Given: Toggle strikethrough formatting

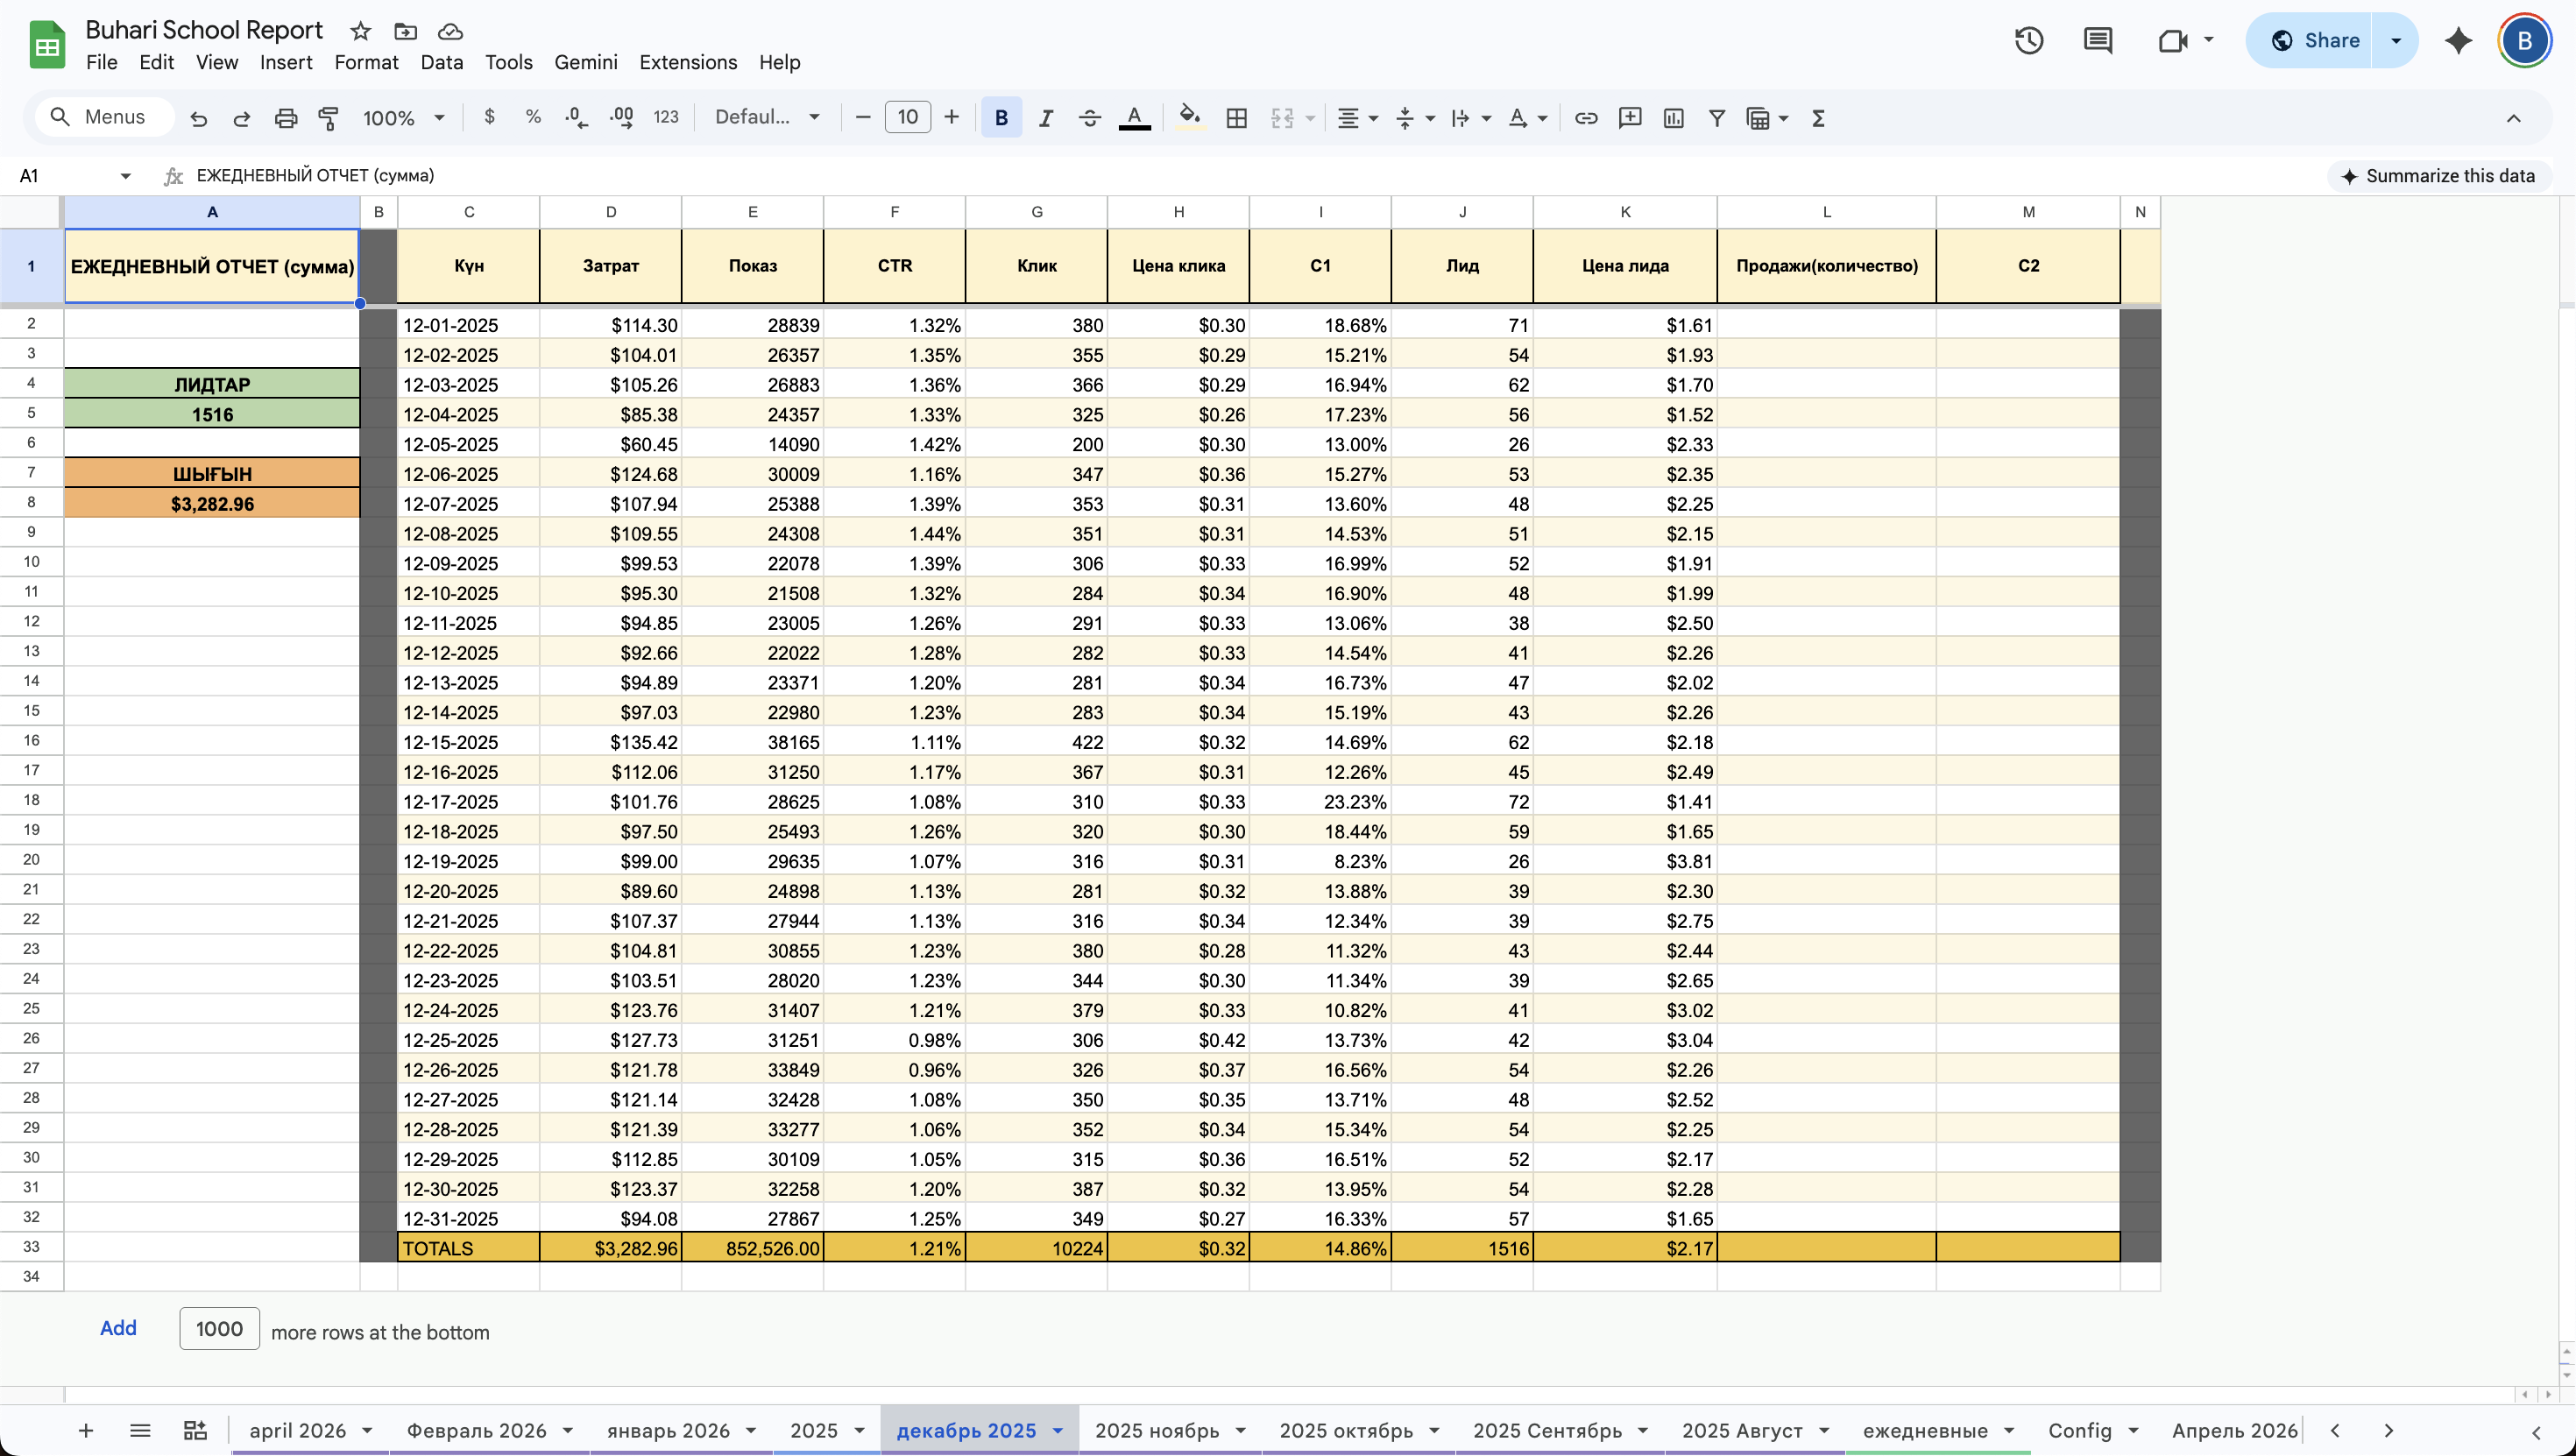Looking at the screenshot, I should [x=1090, y=118].
